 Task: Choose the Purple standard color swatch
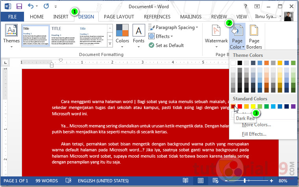click(x=293, y=106)
